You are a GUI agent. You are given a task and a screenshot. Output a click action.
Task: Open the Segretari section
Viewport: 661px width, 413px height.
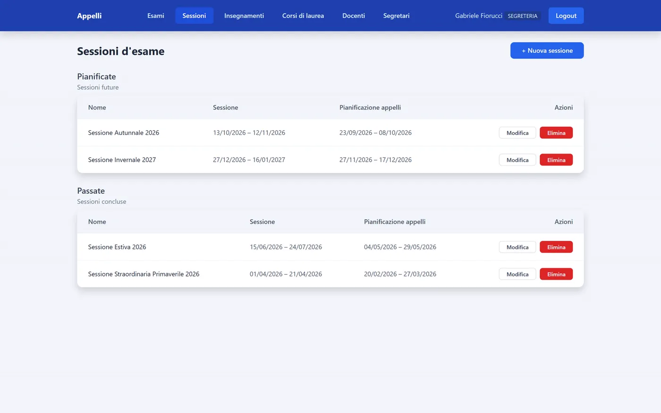396,16
